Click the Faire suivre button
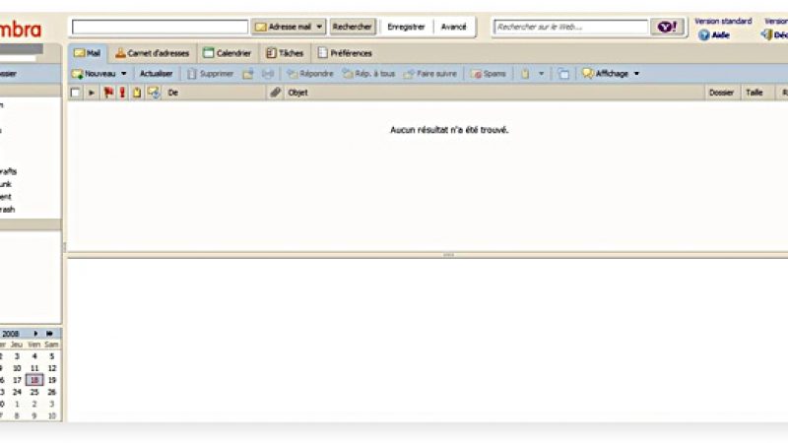This screenshot has height=443, width=788. (x=430, y=74)
